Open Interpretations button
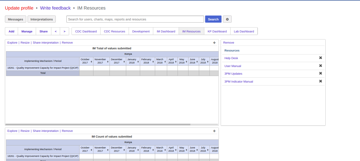Image resolution: width=360 pixels, height=161 pixels. [42, 19]
